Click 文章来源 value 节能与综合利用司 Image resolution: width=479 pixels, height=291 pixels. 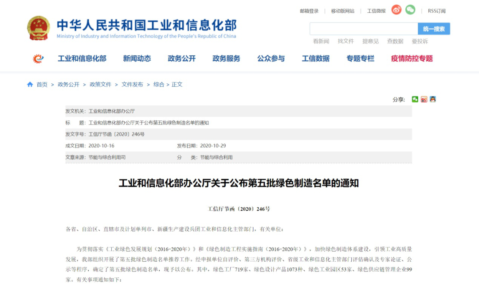[x=107, y=157]
